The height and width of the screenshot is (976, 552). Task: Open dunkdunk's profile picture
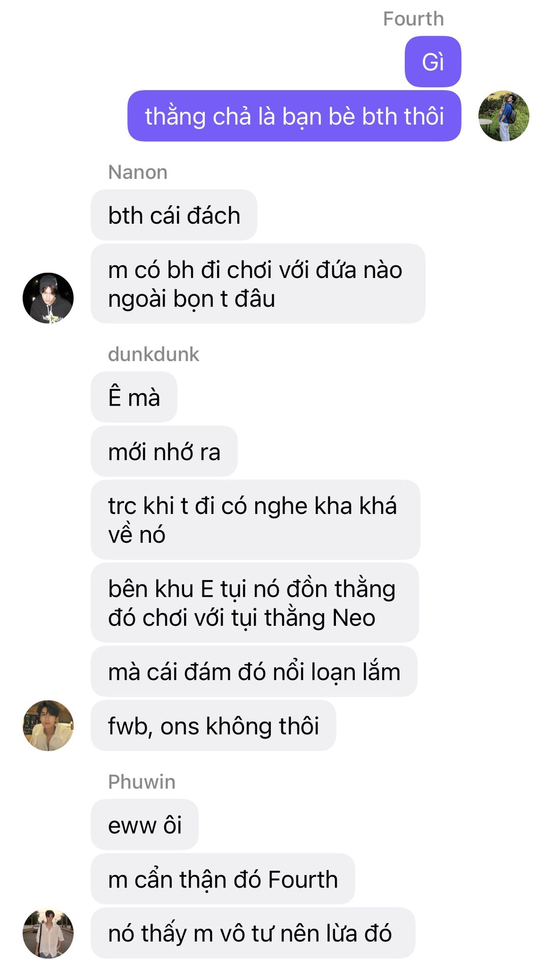click(48, 725)
